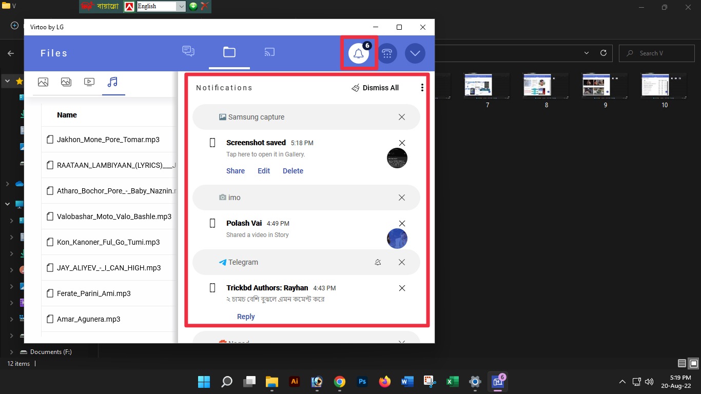Open the Messages chat tab in Virtoo
Image resolution: width=701 pixels, height=394 pixels.
[x=188, y=51]
